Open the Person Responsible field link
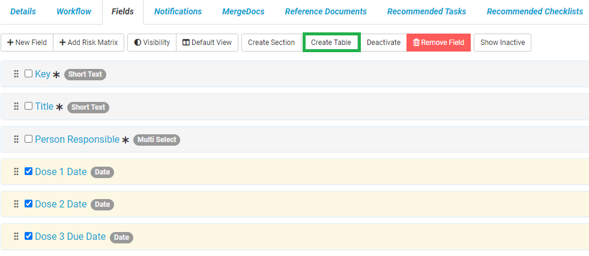This screenshot has width=589, height=256. click(77, 140)
